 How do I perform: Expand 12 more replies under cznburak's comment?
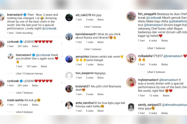coord(29,74)
